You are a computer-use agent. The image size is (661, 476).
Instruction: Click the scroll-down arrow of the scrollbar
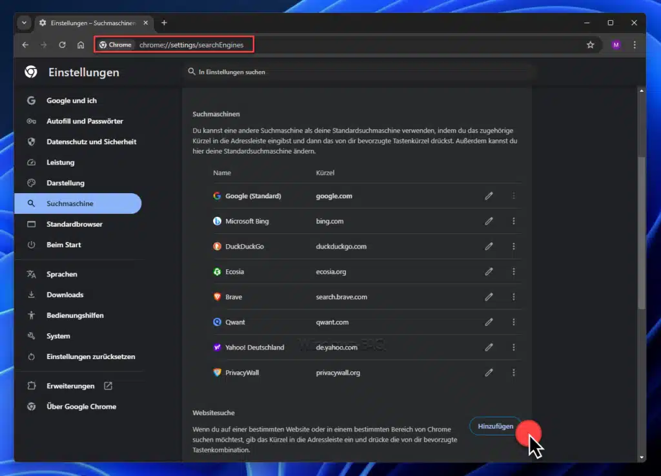pyautogui.click(x=641, y=457)
